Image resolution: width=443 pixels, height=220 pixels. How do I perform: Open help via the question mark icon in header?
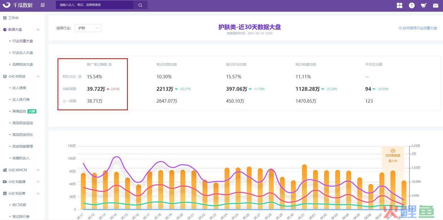pos(412,5)
